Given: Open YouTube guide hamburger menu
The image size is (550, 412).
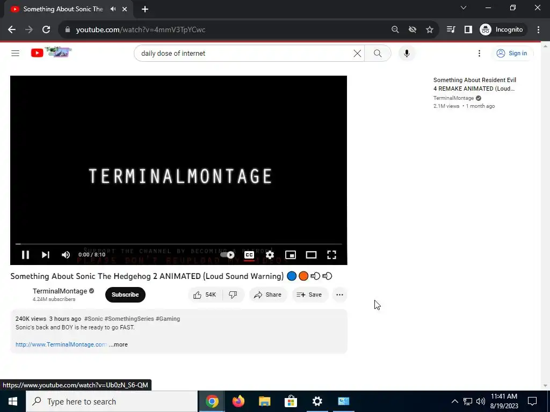Looking at the screenshot, I should point(15,53).
